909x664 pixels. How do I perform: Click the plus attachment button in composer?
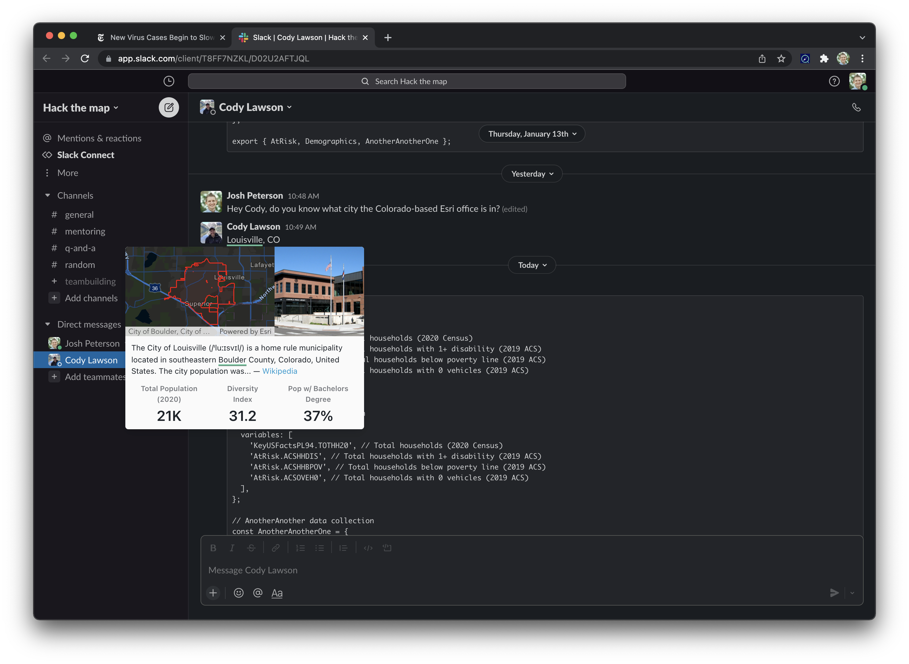tap(213, 593)
